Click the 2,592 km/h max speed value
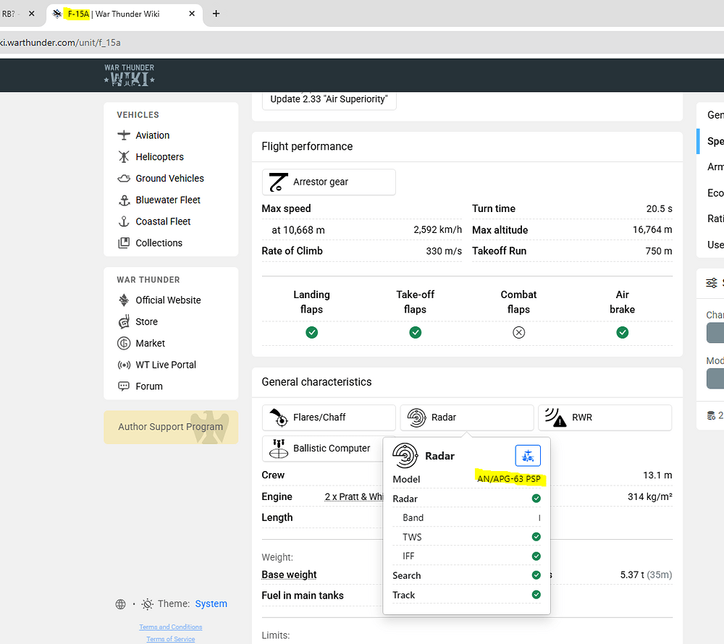This screenshot has height=644, width=724. click(x=437, y=229)
